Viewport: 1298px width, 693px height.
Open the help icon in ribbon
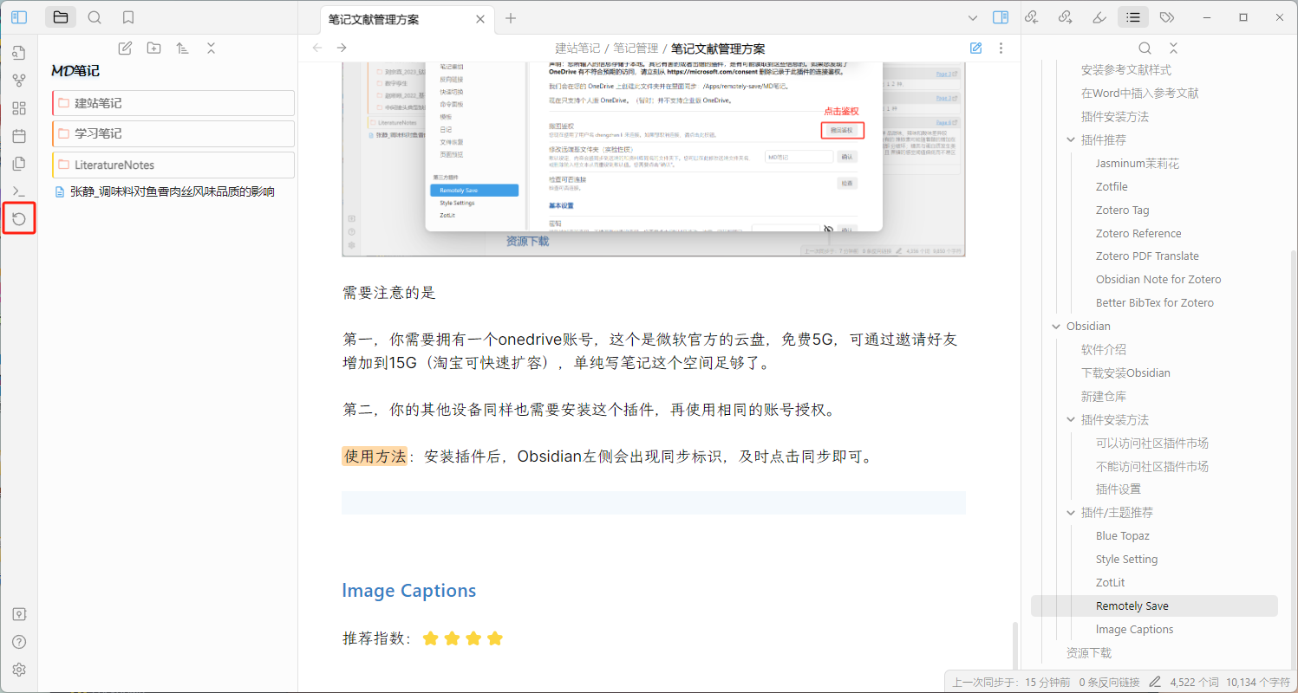[x=19, y=642]
